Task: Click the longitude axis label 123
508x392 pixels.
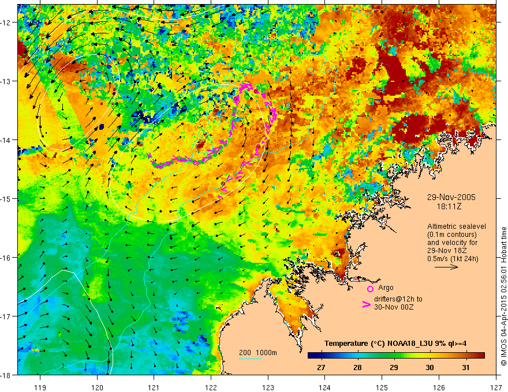Action: coord(268,387)
